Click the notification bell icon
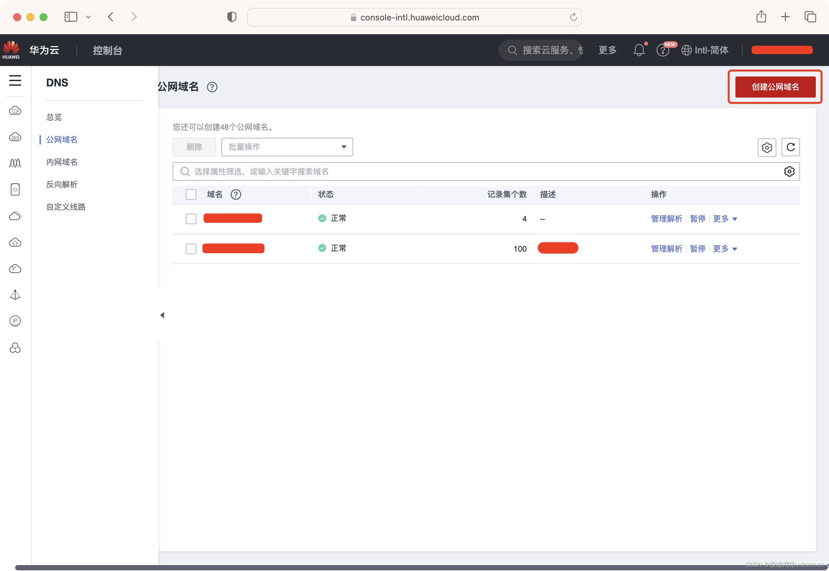The width and height of the screenshot is (829, 571). click(x=639, y=50)
